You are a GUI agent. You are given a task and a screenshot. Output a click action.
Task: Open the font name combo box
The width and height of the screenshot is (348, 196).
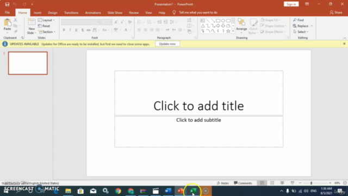pos(80,22)
